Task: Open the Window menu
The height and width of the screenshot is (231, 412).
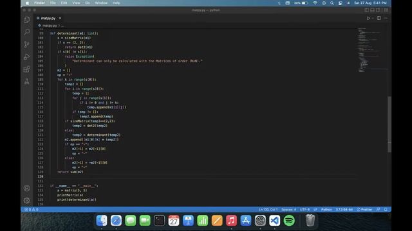Action: point(101,3)
